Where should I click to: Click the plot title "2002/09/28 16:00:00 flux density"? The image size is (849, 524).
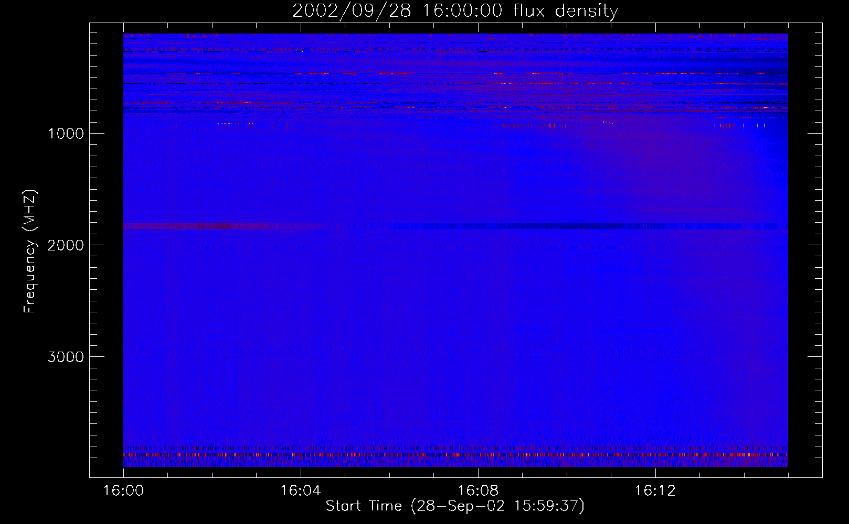click(x=455, y=10)
